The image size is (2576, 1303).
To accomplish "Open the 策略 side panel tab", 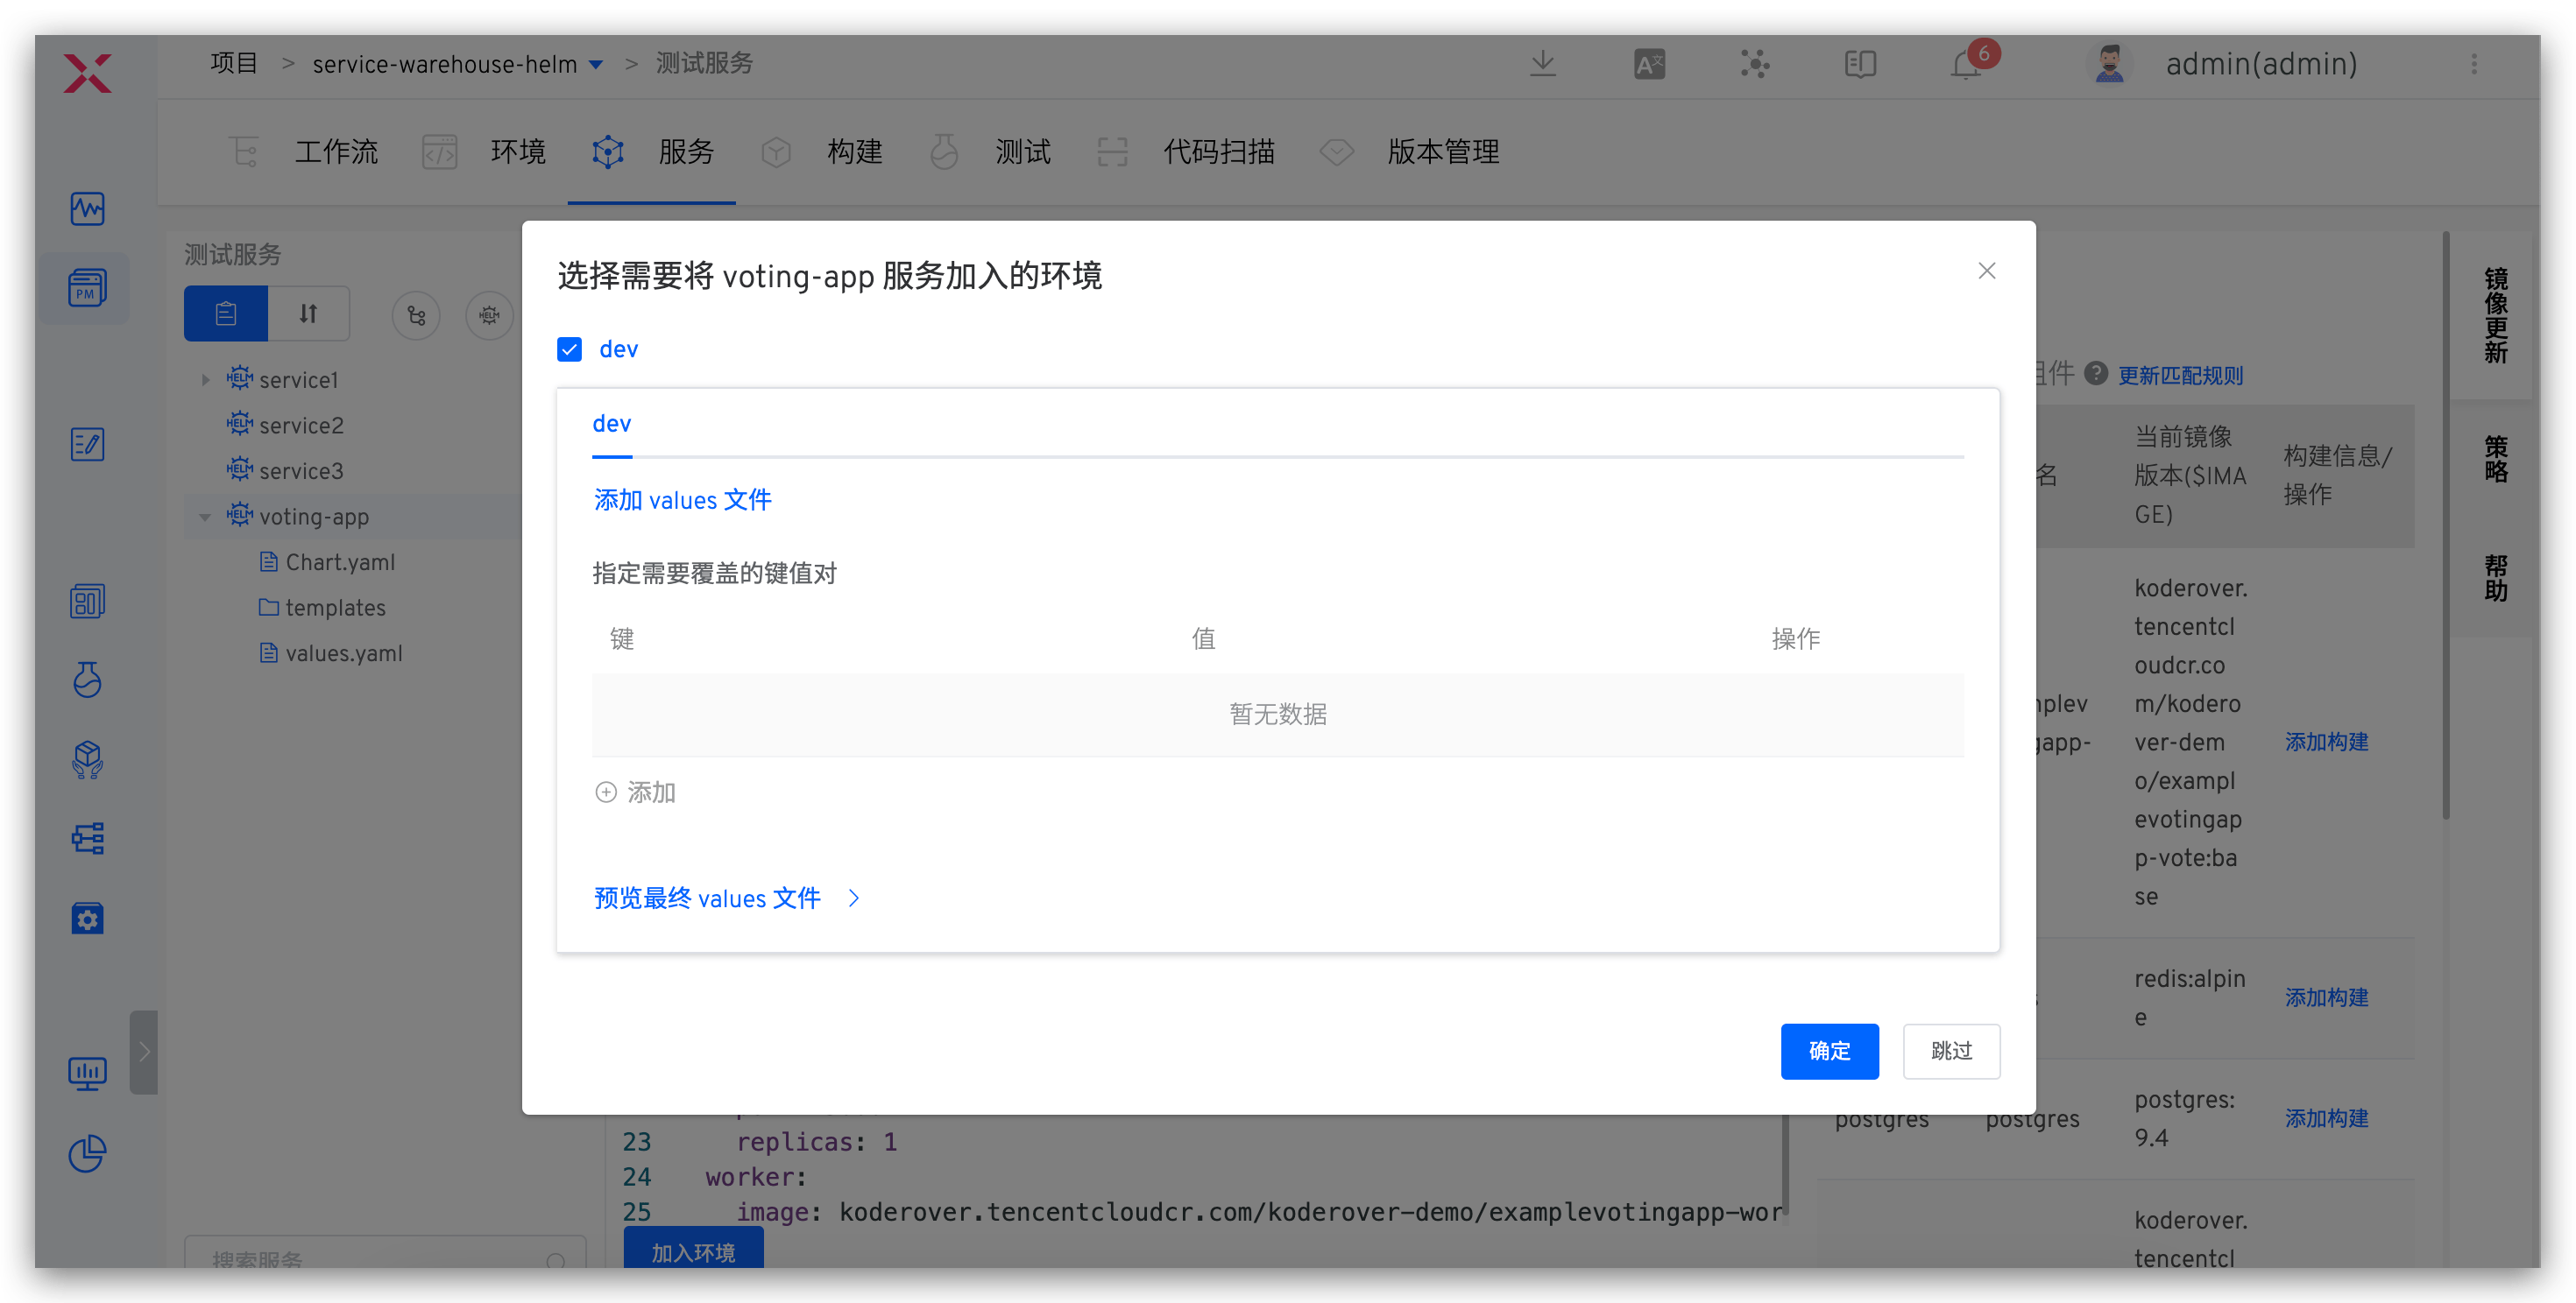I will coord(2495,459).
